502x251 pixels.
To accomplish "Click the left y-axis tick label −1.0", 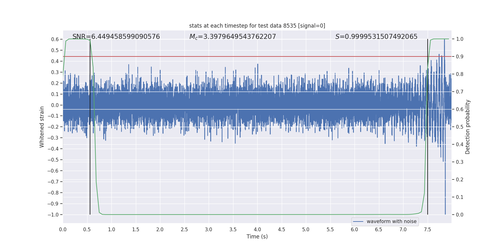I will 53,215.
